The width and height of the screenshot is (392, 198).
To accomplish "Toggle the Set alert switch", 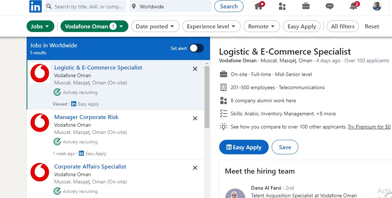I will tap(197, 48).
